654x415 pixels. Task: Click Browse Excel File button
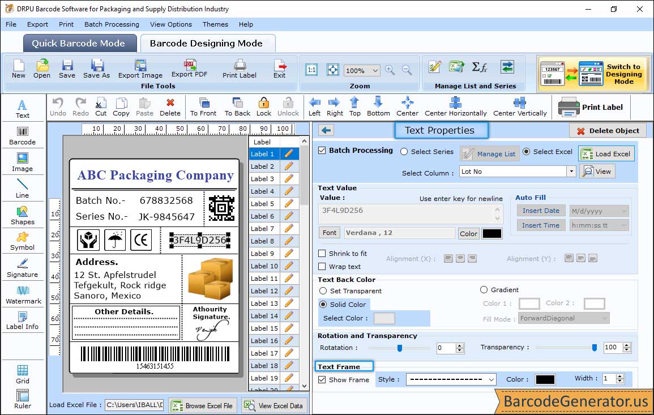(x=203, y=405)
